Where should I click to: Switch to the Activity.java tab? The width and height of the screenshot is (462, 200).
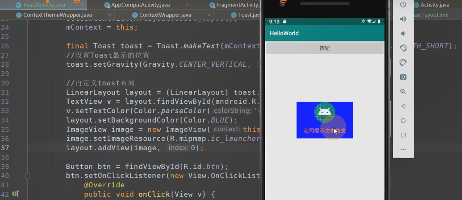[435, 5]
